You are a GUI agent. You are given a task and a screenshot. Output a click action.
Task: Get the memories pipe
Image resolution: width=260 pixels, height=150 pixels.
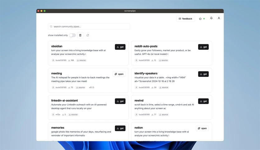coord(120,128)
